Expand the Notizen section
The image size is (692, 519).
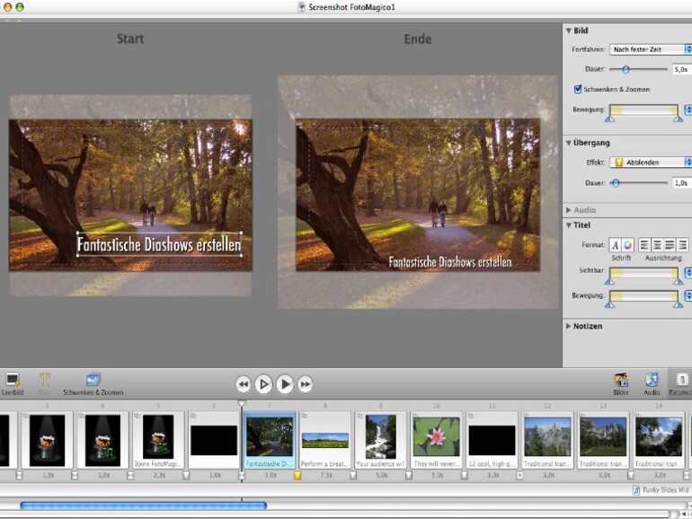568,326
